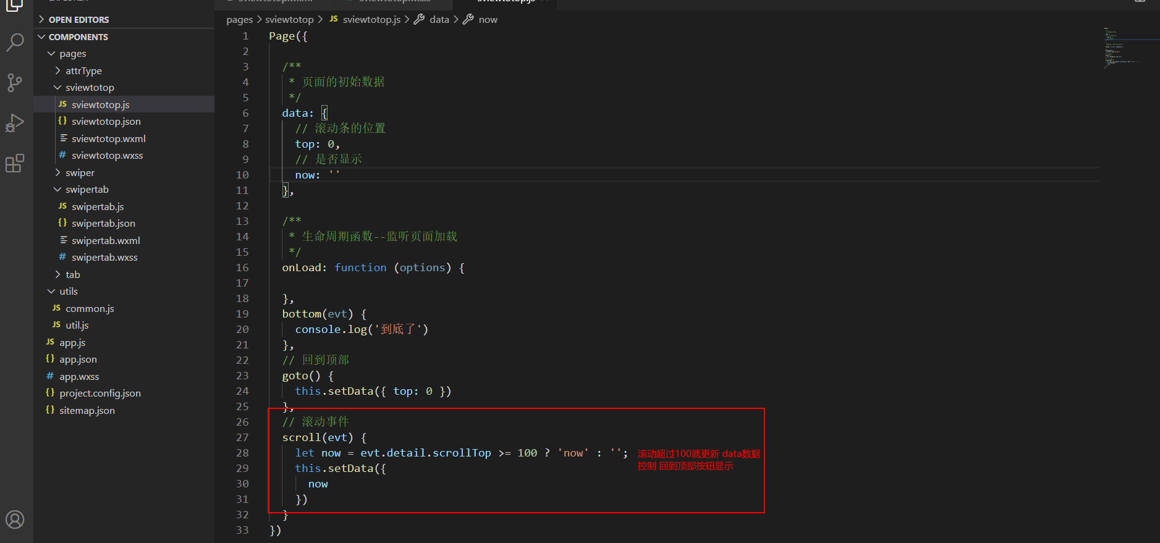The image size is (1160, 543).
Task: Click the sviewtotop.js breadcrumb
Action: [x=365, y=20]
